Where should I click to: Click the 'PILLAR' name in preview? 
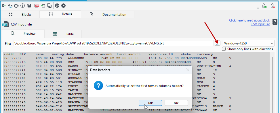(74, 74)
